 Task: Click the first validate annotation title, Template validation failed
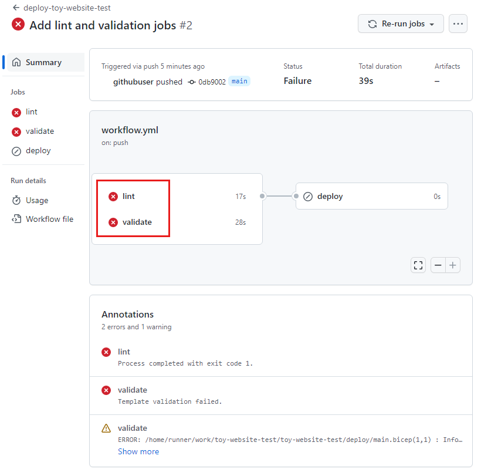[132, 390]
